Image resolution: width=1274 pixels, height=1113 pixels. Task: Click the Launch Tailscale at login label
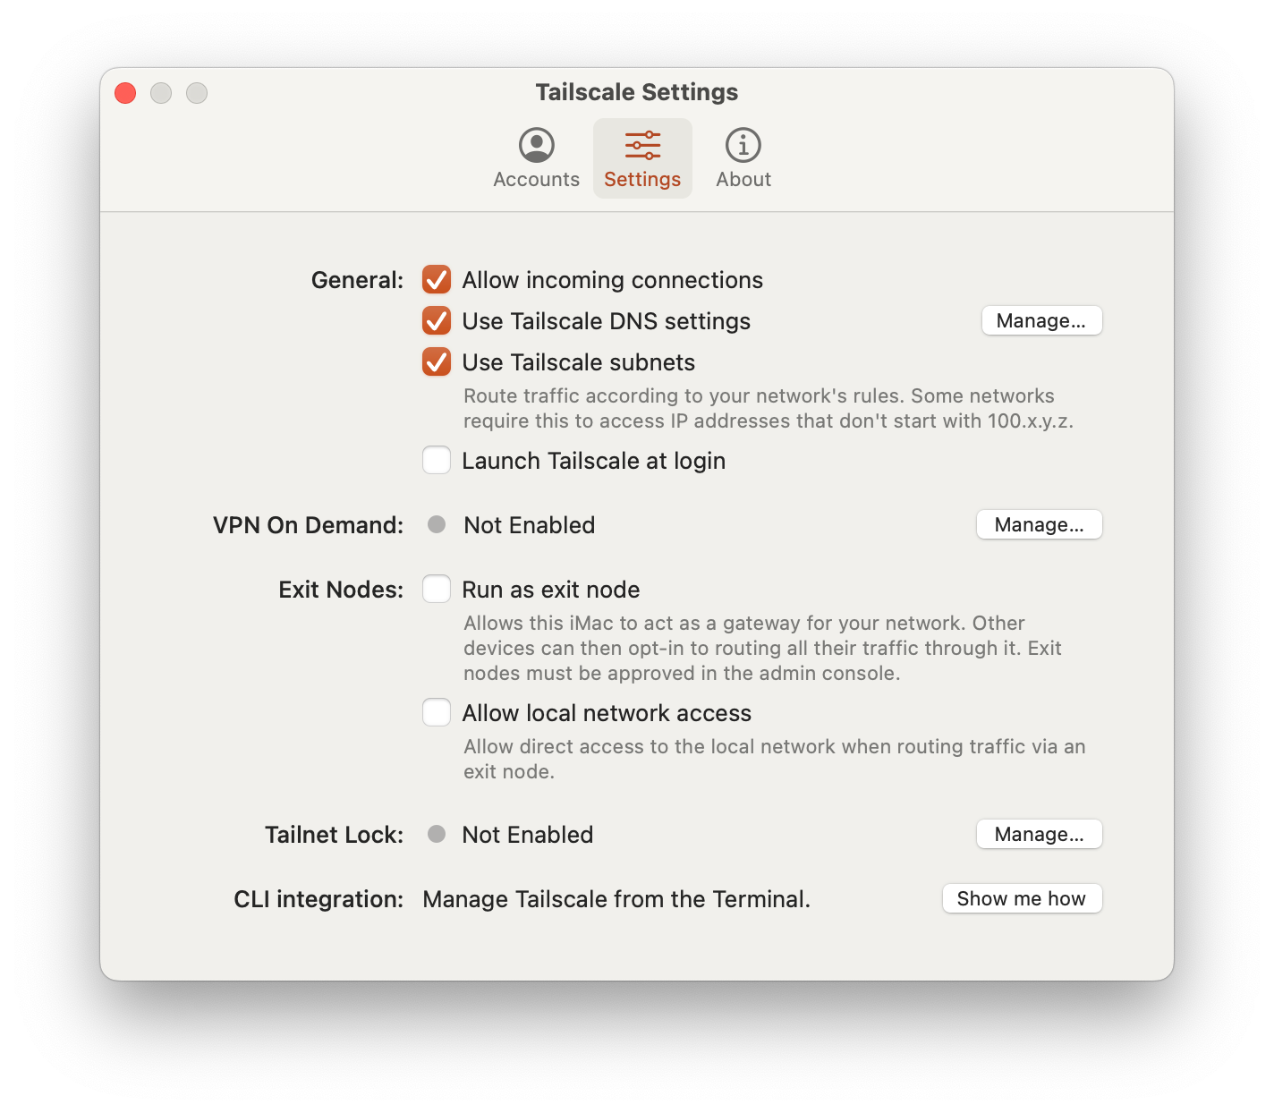point(594,461)
